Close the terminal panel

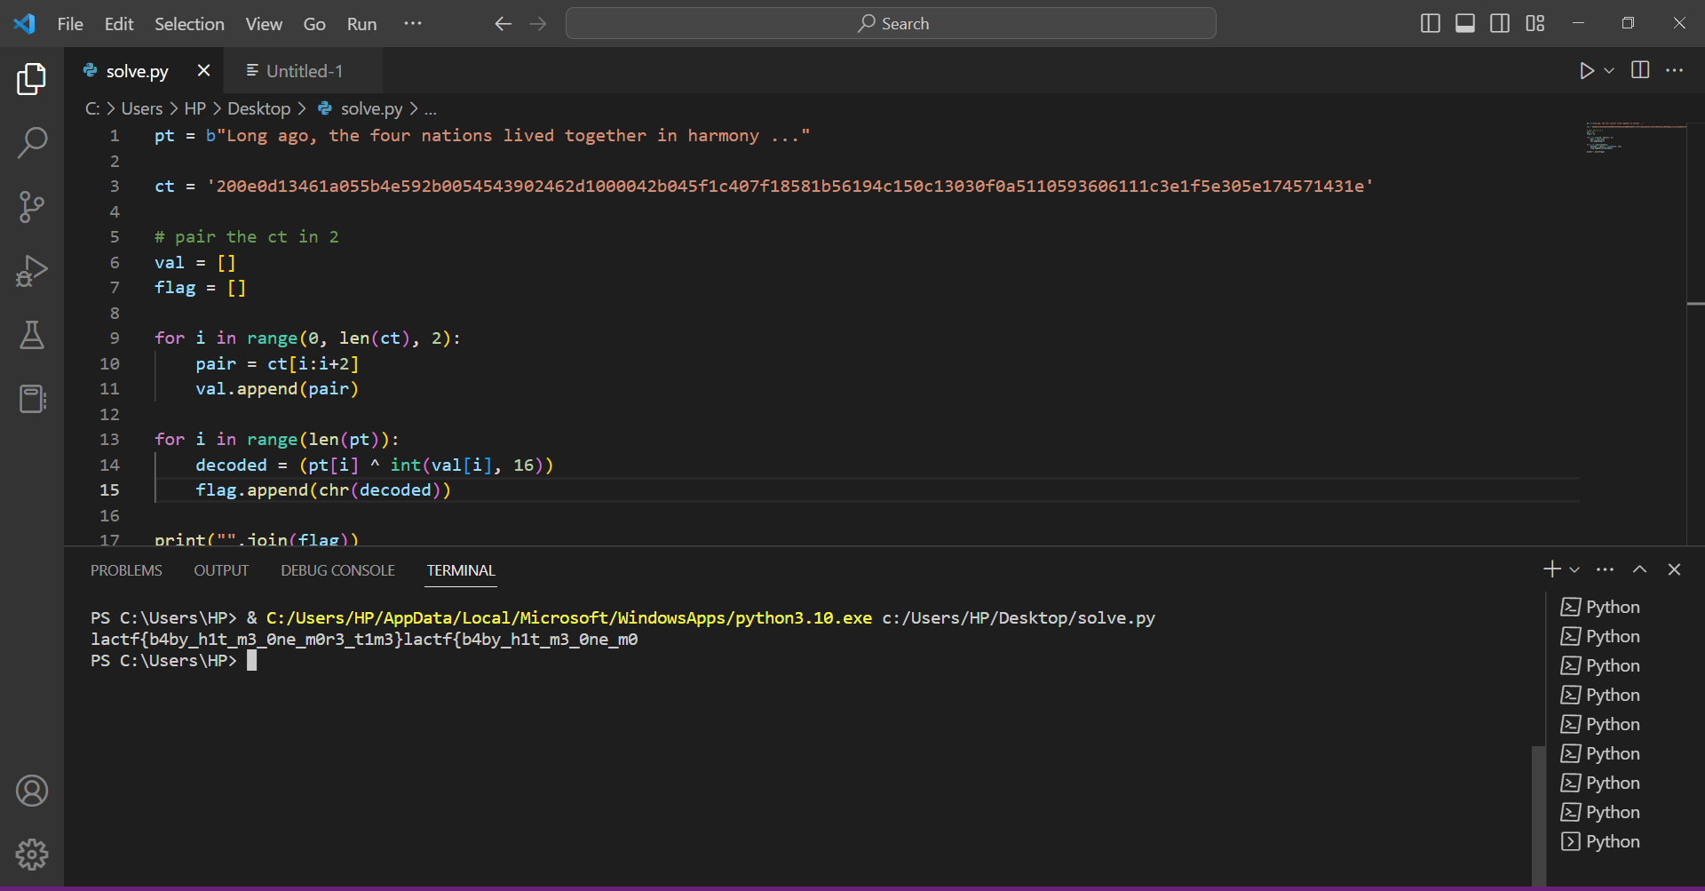tap(1674, 569)
